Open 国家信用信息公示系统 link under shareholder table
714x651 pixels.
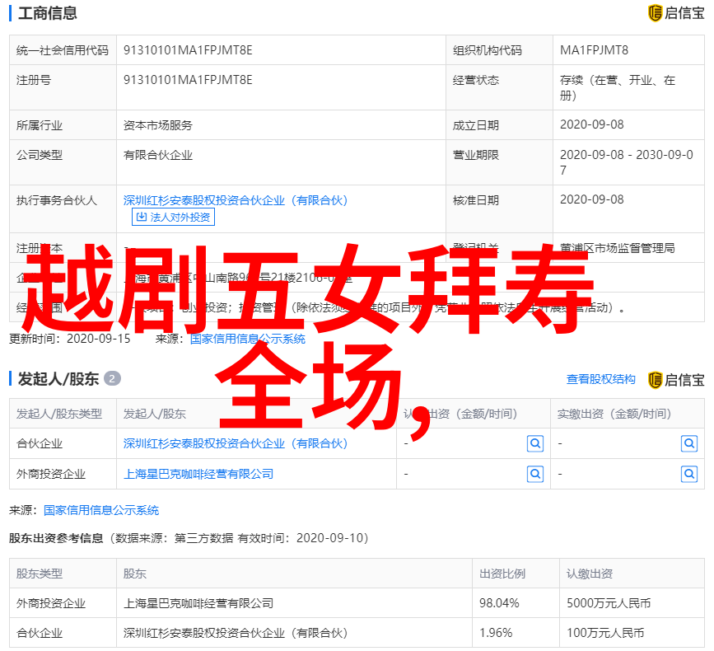101,510
